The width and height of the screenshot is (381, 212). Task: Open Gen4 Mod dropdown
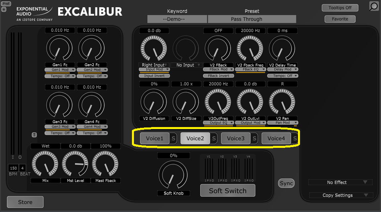tap(92, 127)
